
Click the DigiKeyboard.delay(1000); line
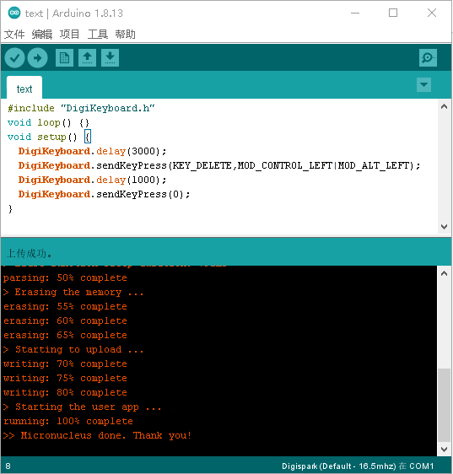pos(92,180)
